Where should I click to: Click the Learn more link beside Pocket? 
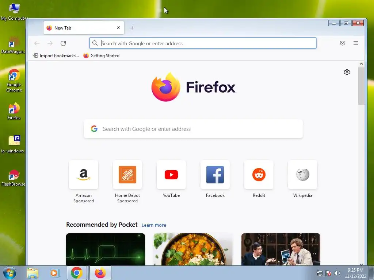[154, 225]
